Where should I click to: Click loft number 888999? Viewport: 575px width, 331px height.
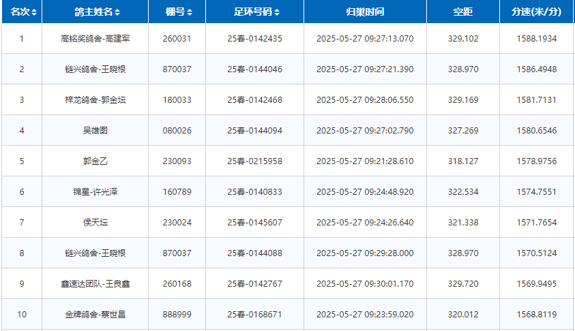(177, 314)
